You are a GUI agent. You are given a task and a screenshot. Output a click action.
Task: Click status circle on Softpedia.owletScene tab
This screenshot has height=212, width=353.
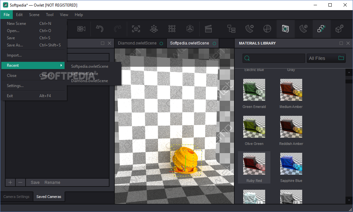(214, 44)
